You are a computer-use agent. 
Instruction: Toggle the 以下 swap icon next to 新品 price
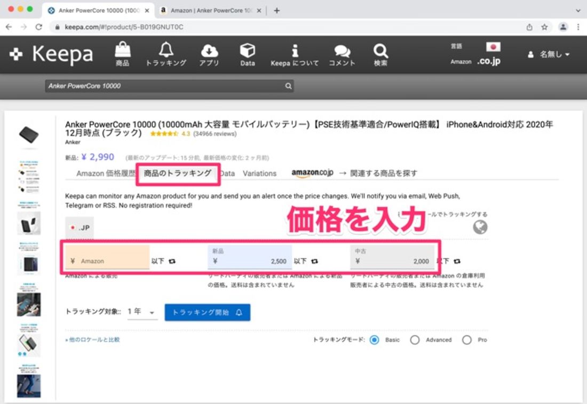pyautogui.click(x=314, y=262)
